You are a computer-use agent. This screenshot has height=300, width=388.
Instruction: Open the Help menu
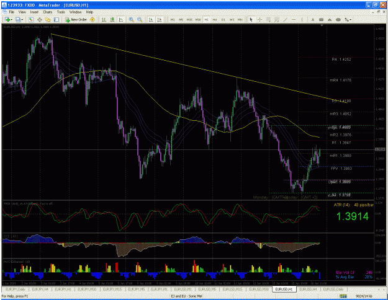pos(89,12)
